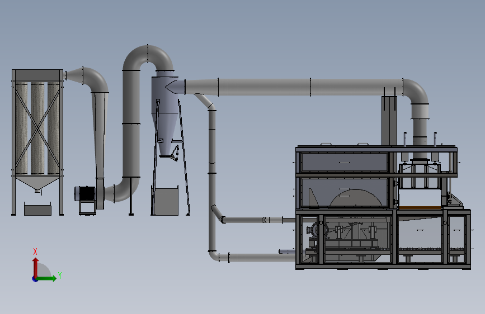The height and width of the screenshot is (314, 485).
Task: Pick the long horizontal overhead duct
Action: pyautogui.click(x=294, y=87)
